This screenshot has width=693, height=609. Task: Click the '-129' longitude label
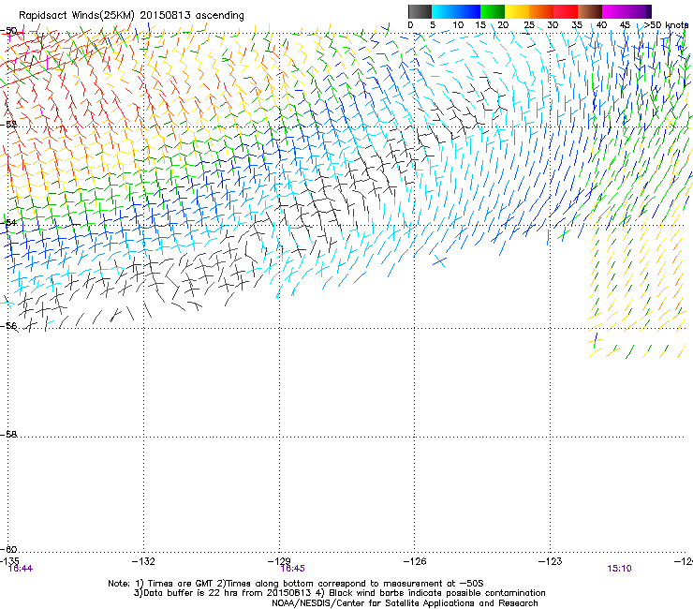click(279, 561)
